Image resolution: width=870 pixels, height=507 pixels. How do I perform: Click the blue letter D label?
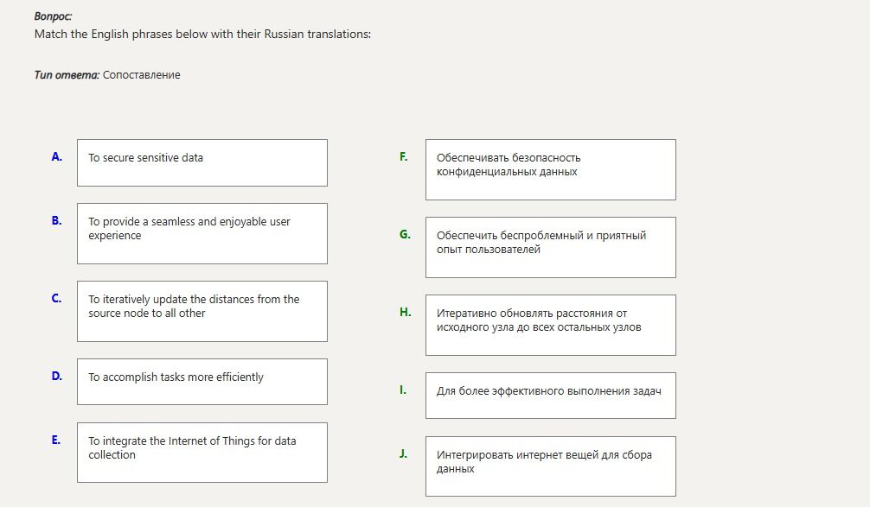tap(56, 376)
